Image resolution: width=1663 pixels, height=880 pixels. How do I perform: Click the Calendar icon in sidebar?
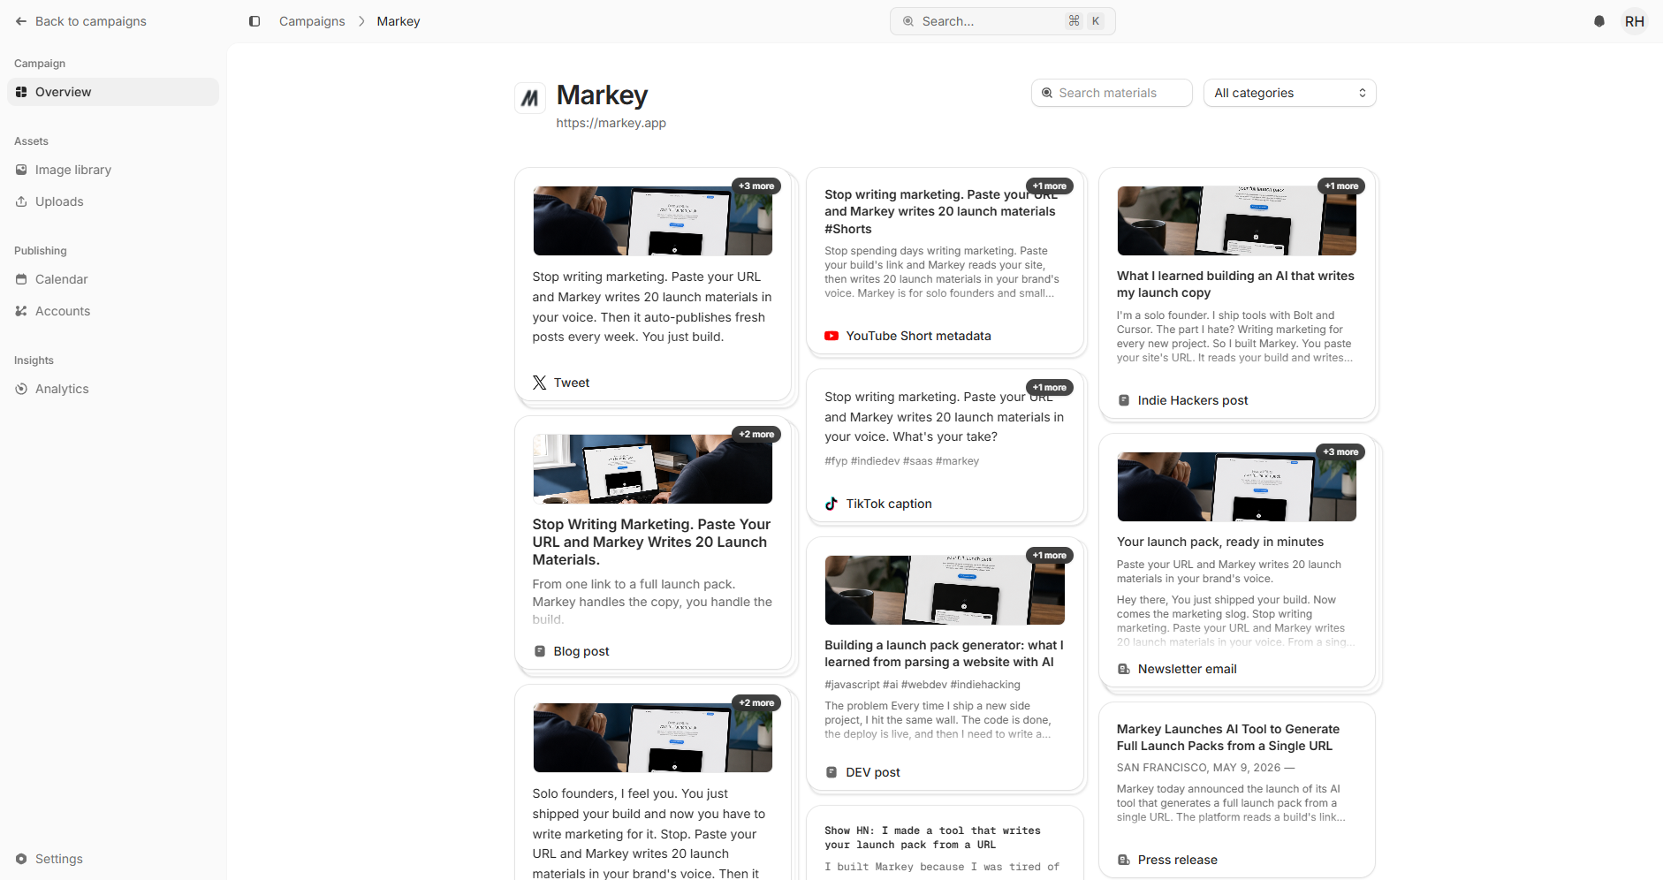[21, 279]
